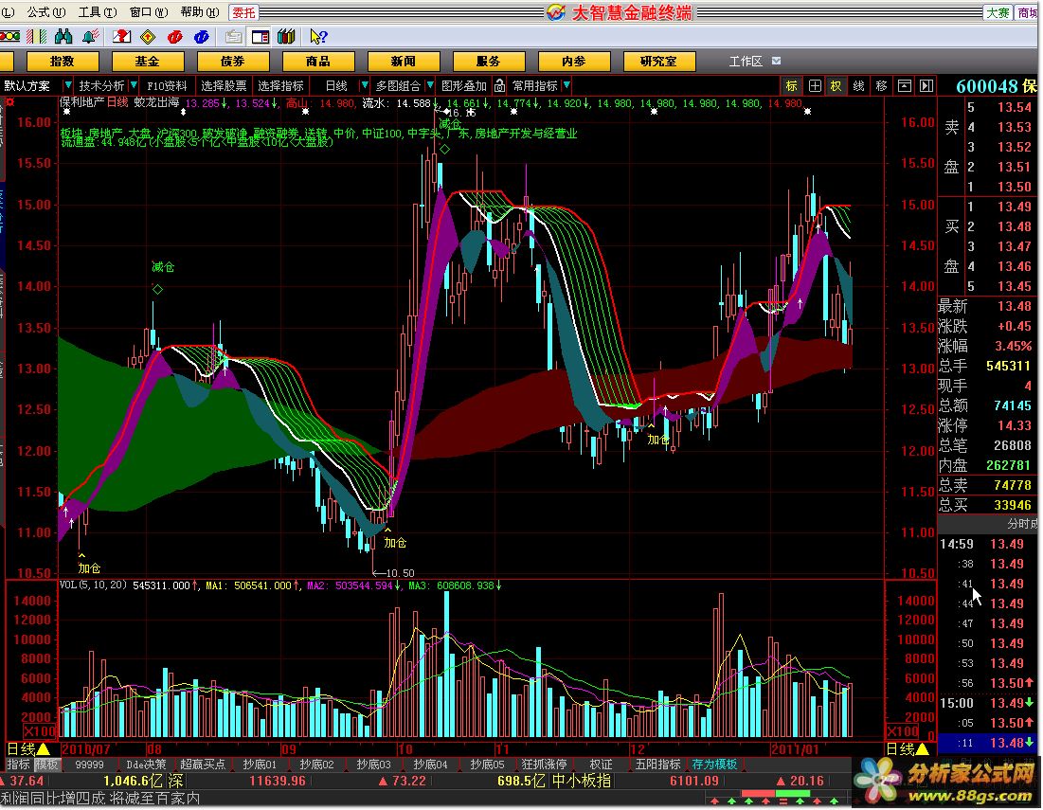Click the chart question mark icon
1043x810 pixels.
coord(121,36)
